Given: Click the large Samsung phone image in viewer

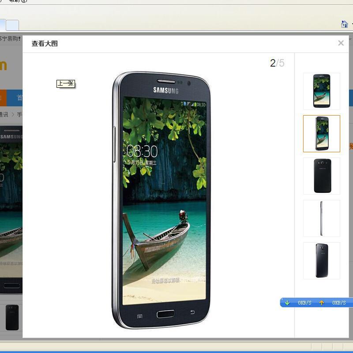Looking at the screenshot, I should (x=161, y=200).
